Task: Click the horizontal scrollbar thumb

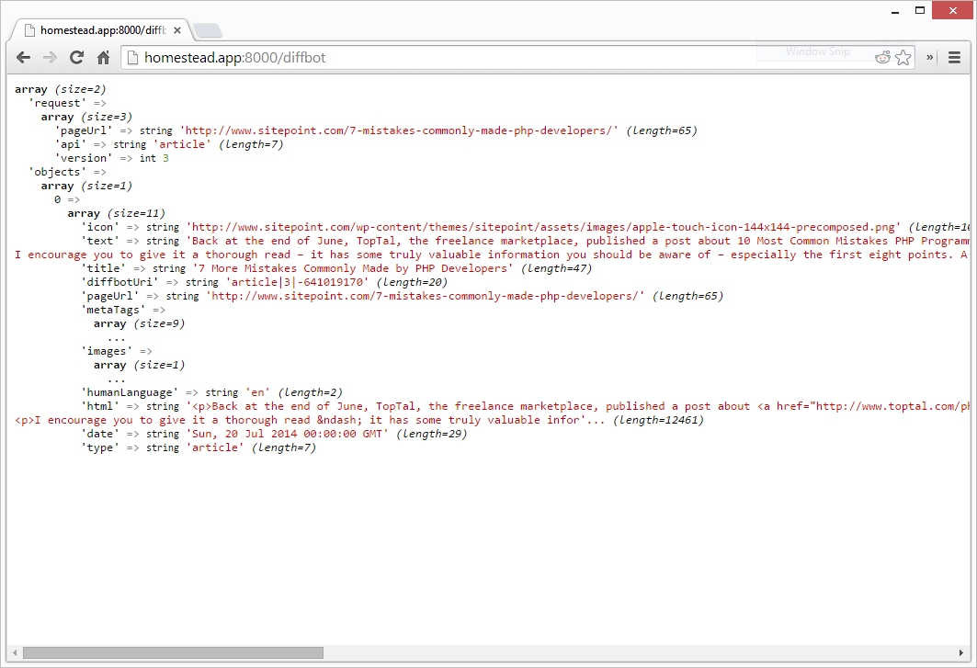Action: [173, 652]
